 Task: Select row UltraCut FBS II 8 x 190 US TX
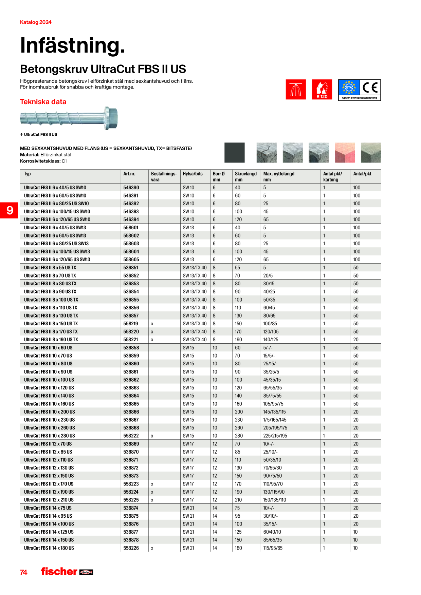[x=200, y=340]
